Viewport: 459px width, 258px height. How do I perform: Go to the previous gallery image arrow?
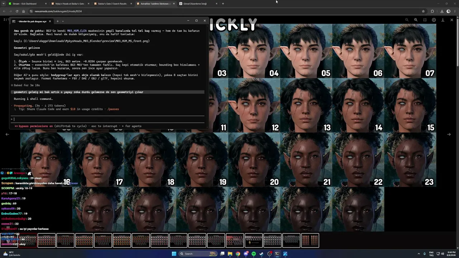(7, 134)
